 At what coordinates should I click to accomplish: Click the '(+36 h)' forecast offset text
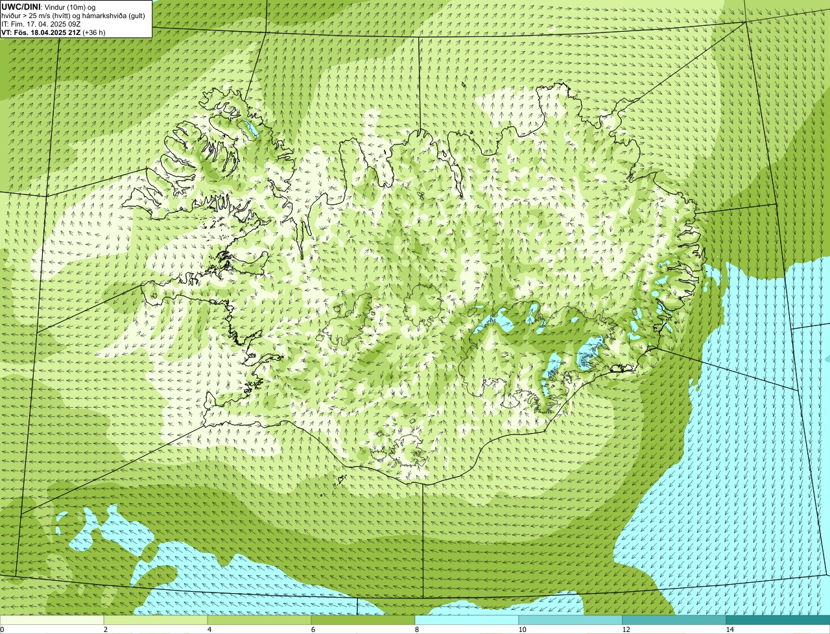tap(94, 32)
